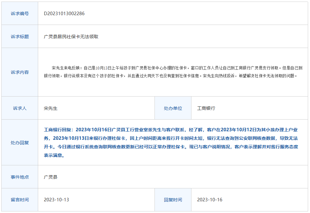
Task: Select the 诉求编号 label cell
Action: 20,14
